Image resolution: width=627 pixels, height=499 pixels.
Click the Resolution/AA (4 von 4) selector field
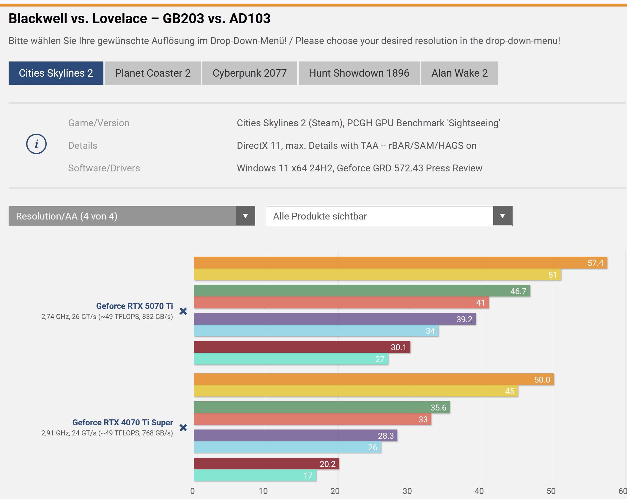point(122,216)
